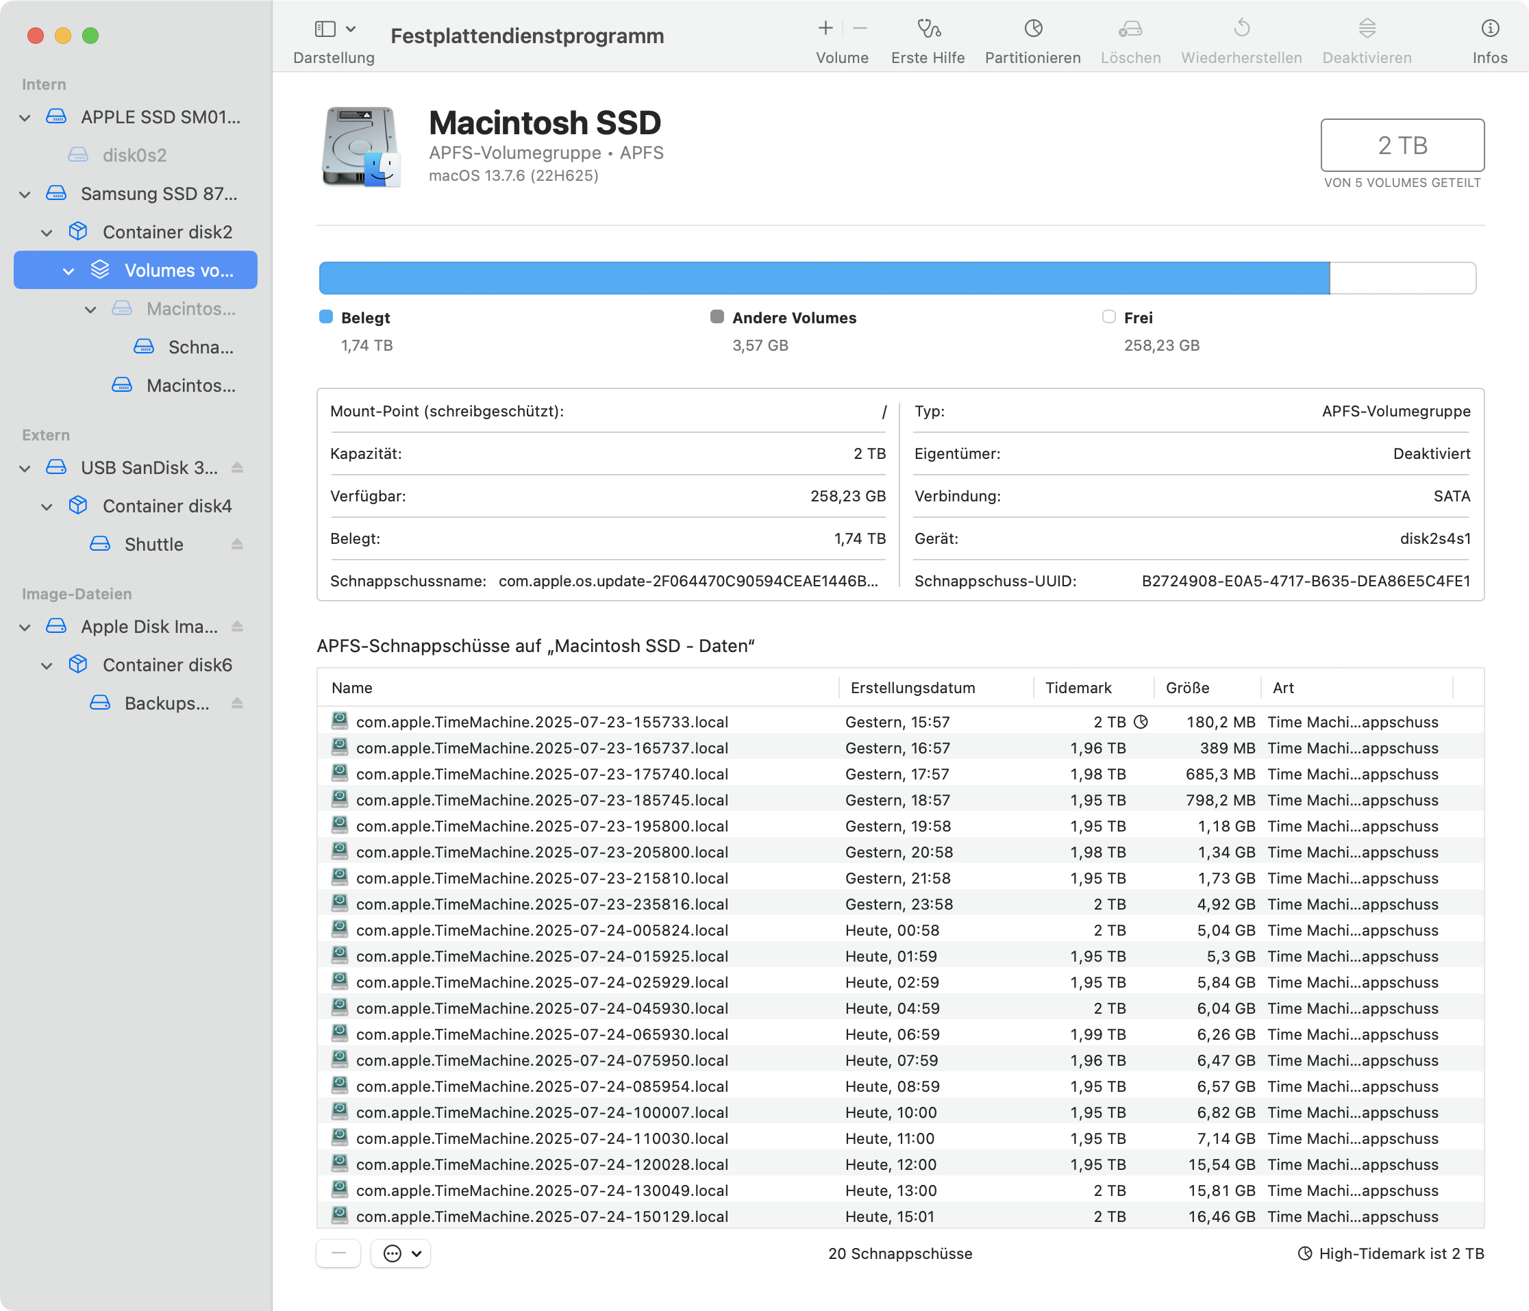The height and width of the screenshot is (1311, 1529).
Task: Eject the Backups volume
Action: (x=237, y=703)
